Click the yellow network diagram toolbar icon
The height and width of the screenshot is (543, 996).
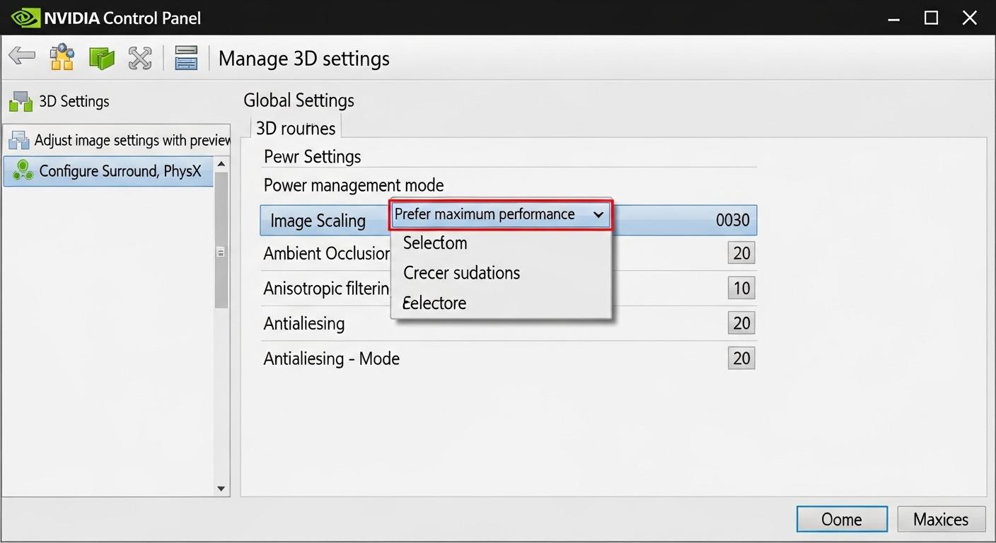click(x=62, y=57)
